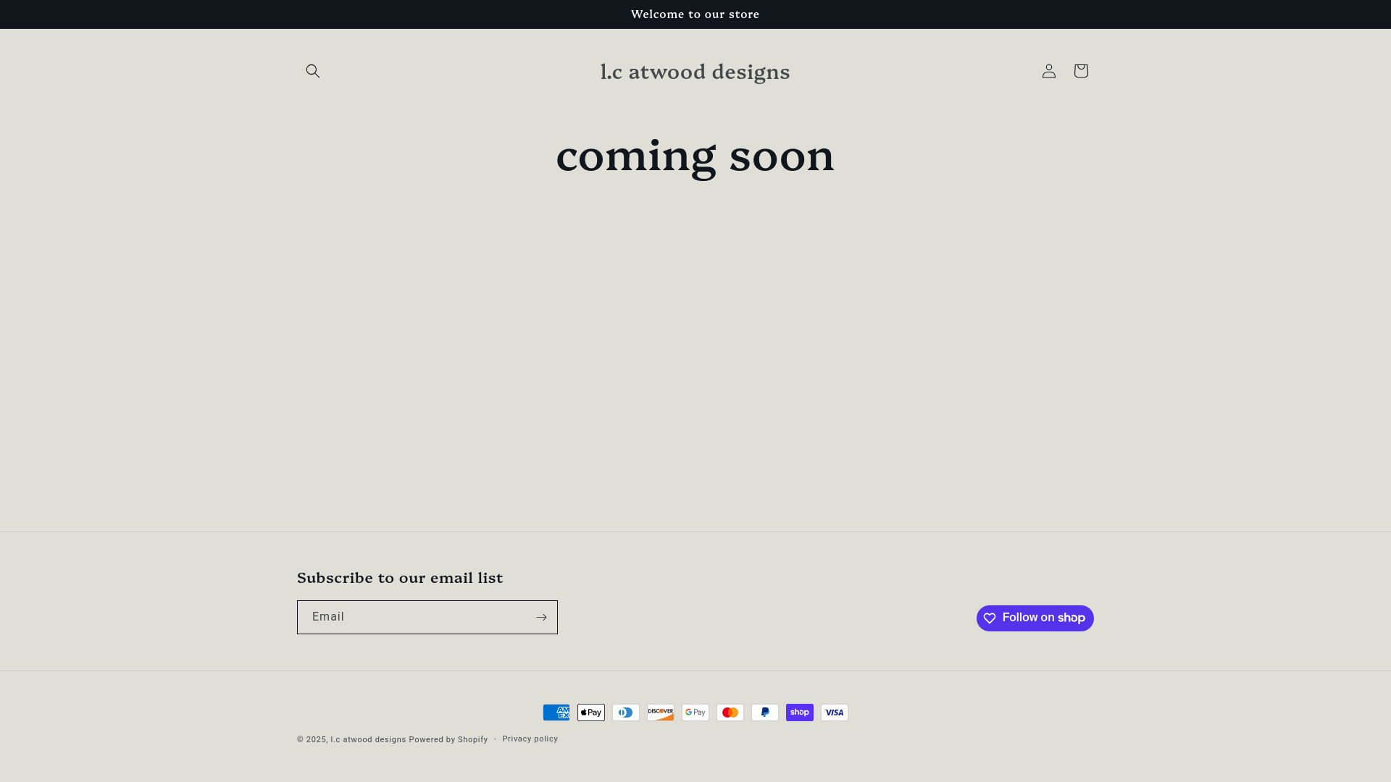Click the Google Pay payment icon
The height and width of the screenshot is (782, 1391).
(x=695, y=712)
